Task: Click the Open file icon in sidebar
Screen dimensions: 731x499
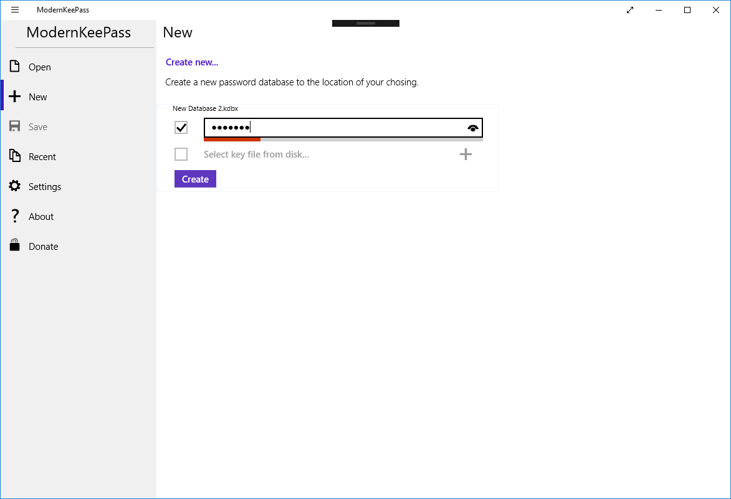Action: pyautogui.click(x=15, y=67)
